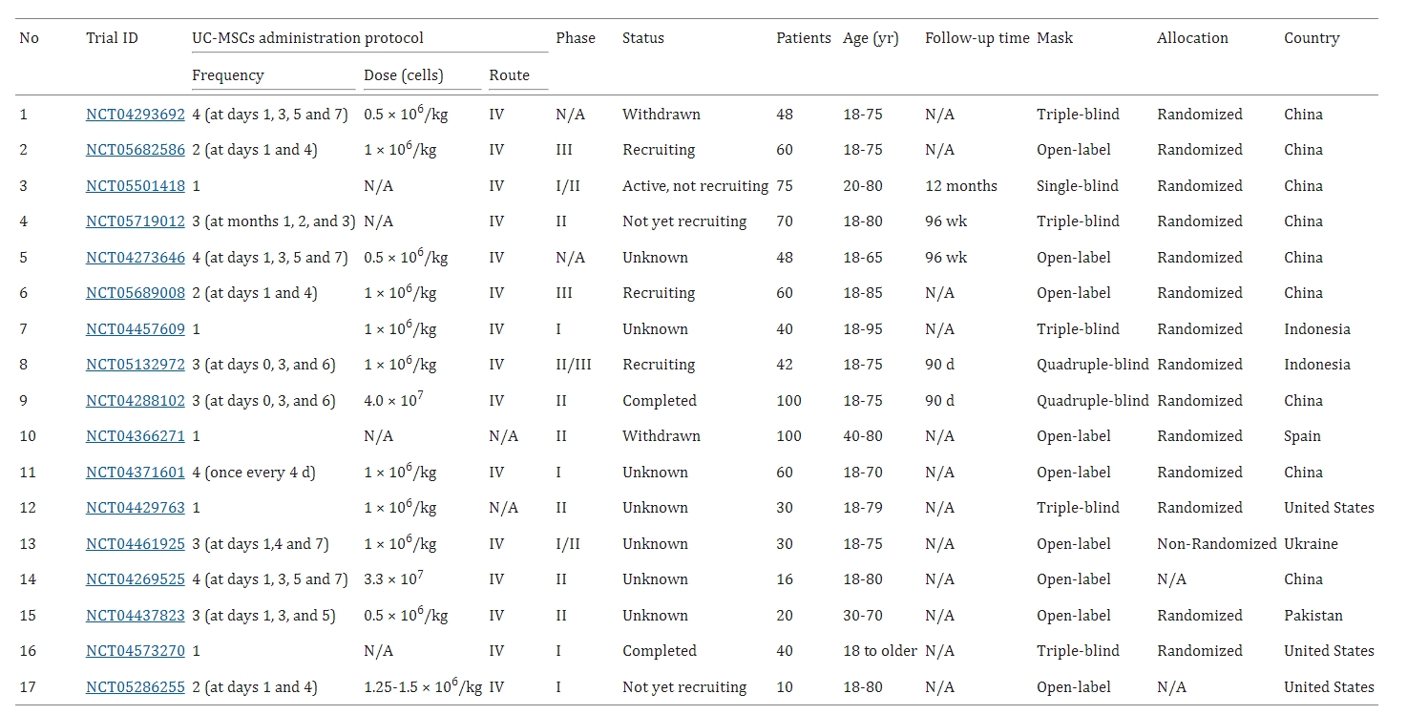Click the Trial ID column header
The image size is (1428, 715).
(112, 38)
